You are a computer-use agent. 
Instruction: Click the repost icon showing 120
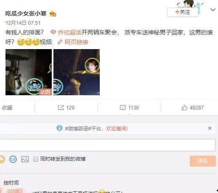tap(61, 108)
